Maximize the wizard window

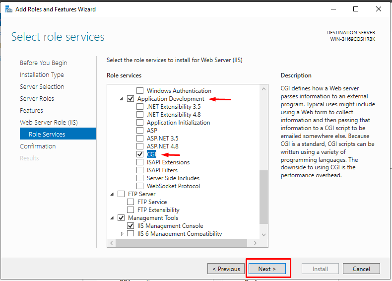tap(356, 9)
